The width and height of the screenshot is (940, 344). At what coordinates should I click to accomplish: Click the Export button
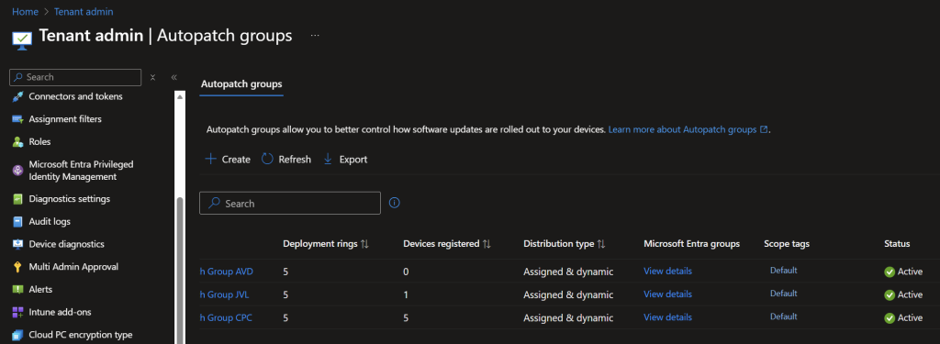pyautogui.click(x=345, y=160)
